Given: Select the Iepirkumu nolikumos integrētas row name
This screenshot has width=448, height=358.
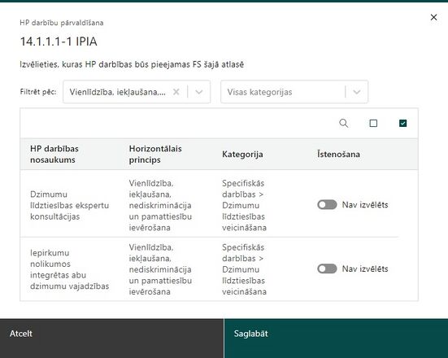Looking at the screenshot, I should [69, 269].
